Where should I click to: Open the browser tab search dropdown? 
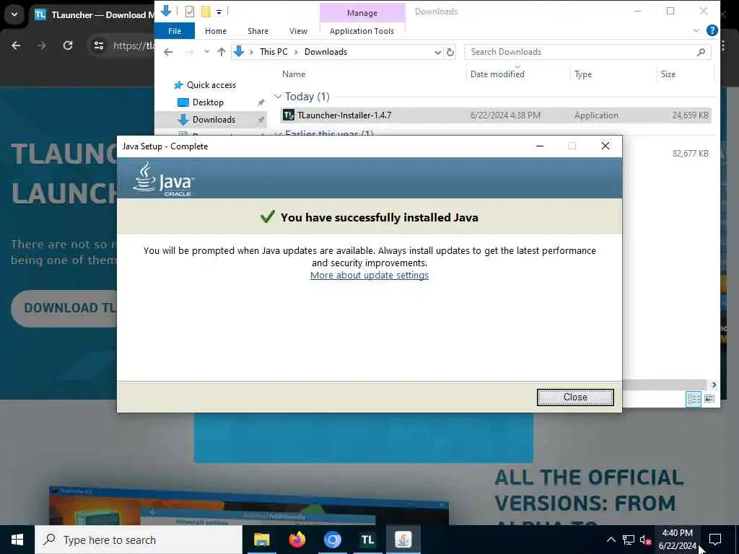14,14
